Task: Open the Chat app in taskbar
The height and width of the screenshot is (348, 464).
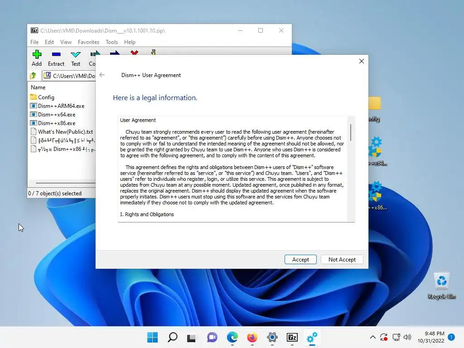Action: click(x=212, y=337)
